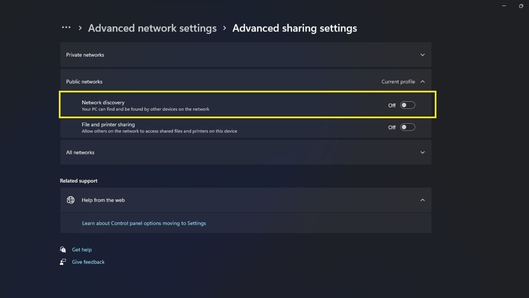This screenshot has width=529, height=298.
Task: Click the Give feedback speech-bubble icon
Action: coord(63,262)
